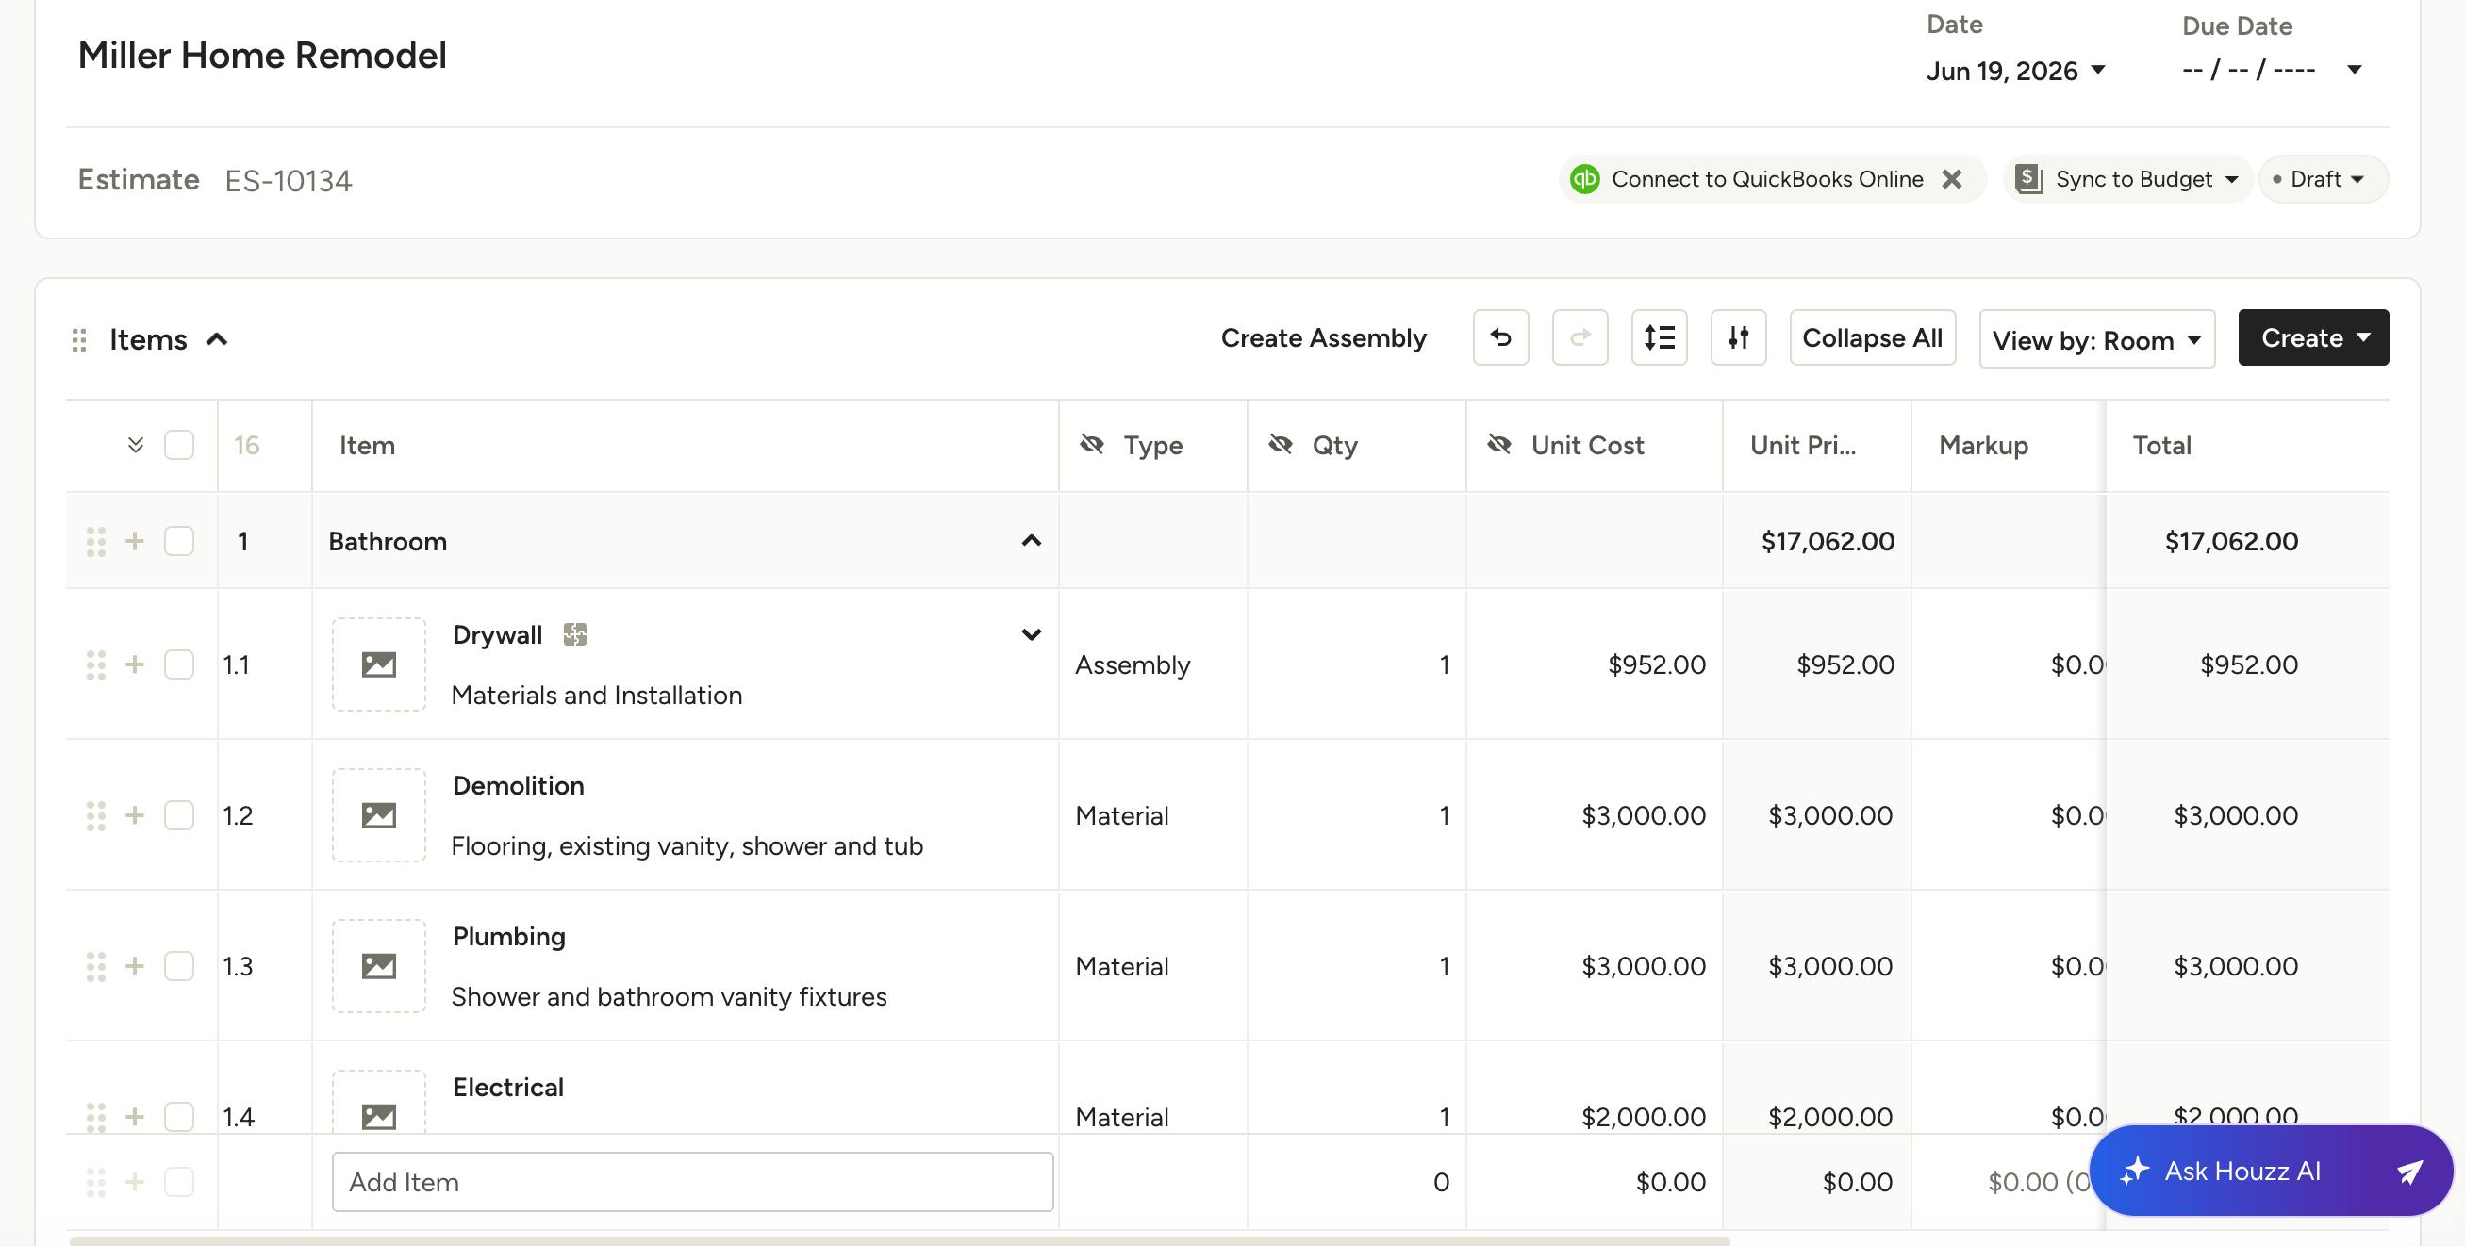Open the Create dropdown button
The width and height of the screenshot is (2465, 1246).
[2313, 337]
